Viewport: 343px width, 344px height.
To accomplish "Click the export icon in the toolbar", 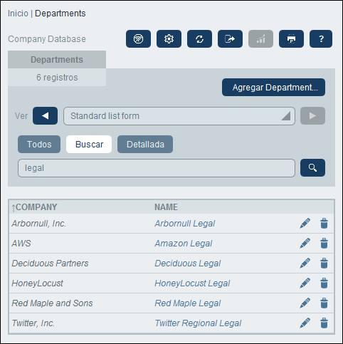I will (x=230, y=38).
